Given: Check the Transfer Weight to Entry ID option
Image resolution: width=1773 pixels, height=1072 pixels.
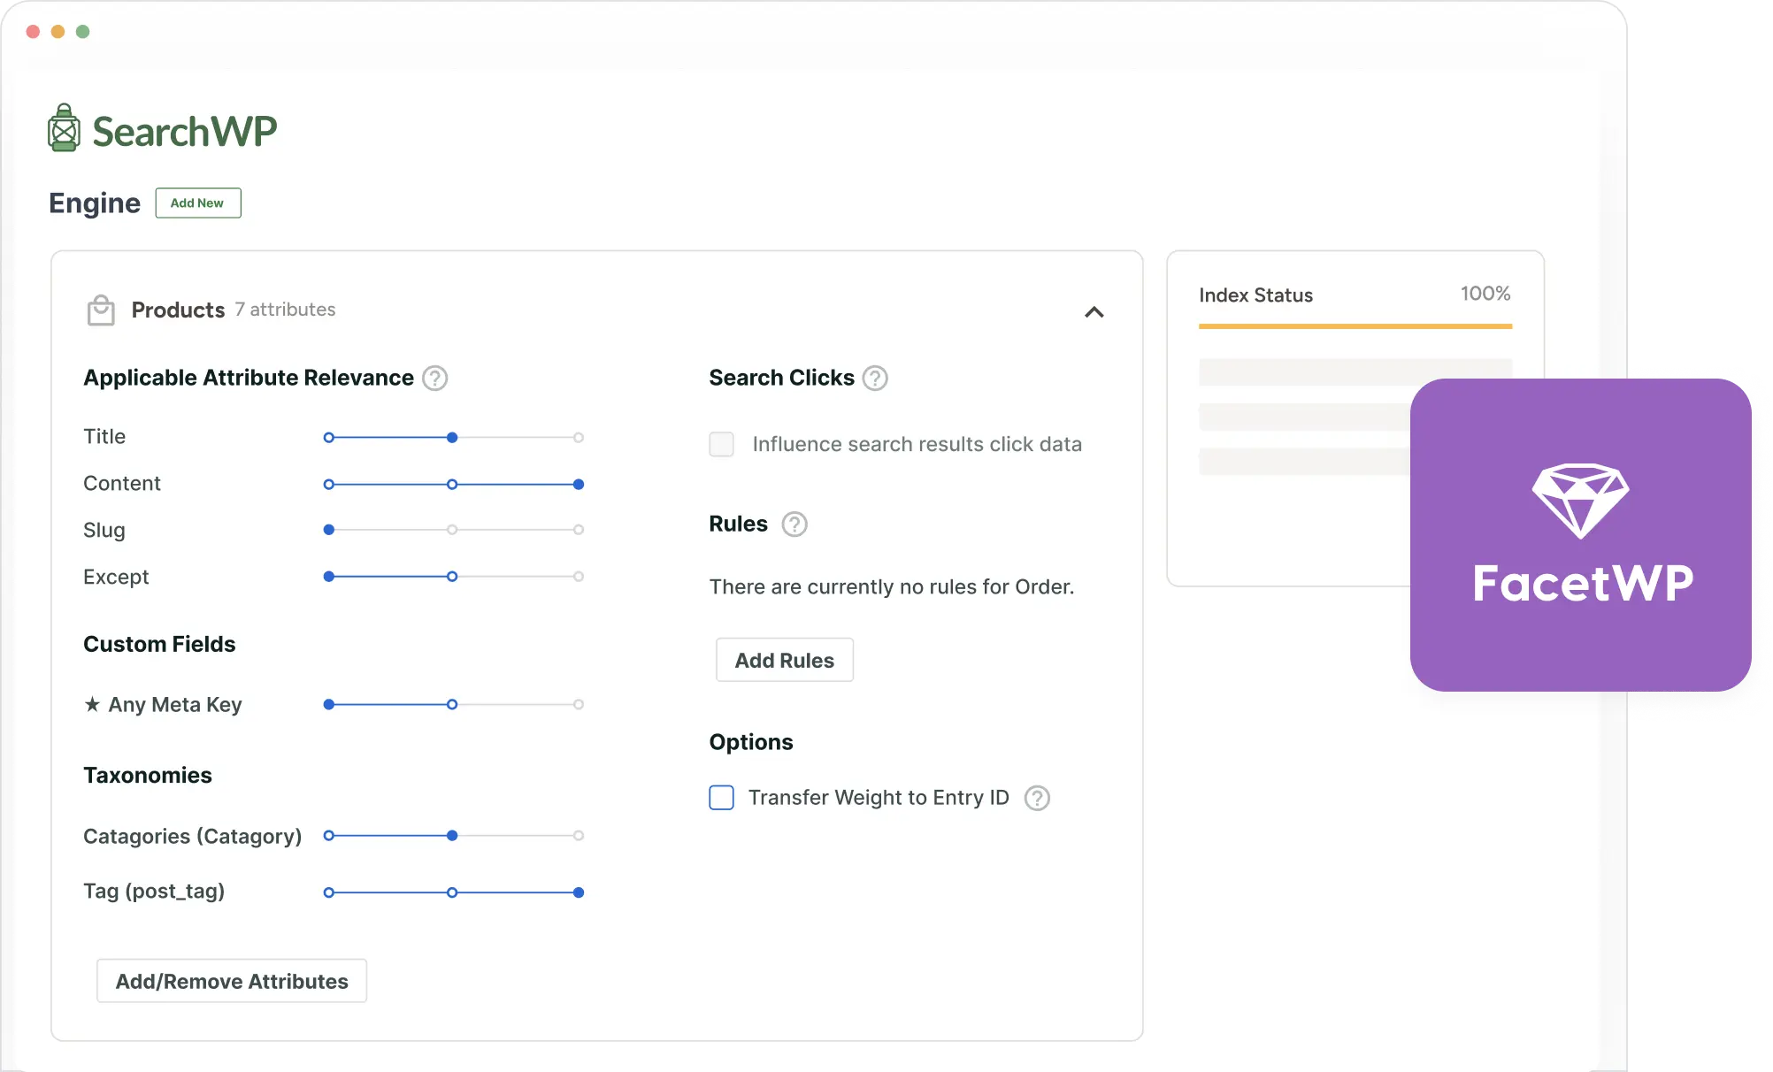Looking at the screenshot, I should pos(721,798).
